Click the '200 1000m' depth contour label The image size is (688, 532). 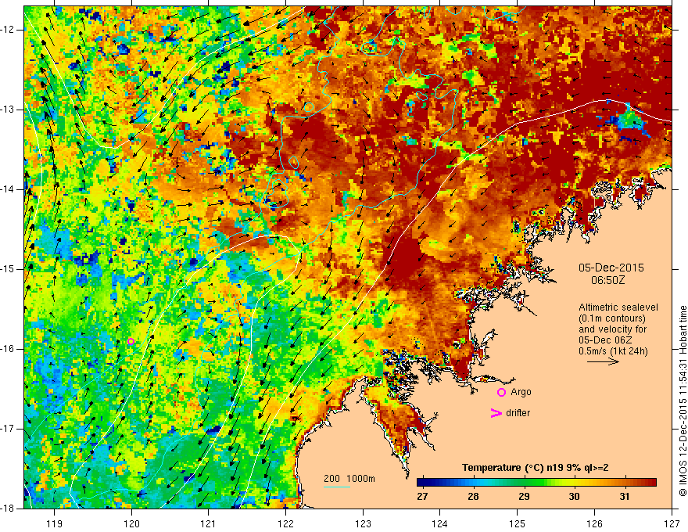(349, 479)
